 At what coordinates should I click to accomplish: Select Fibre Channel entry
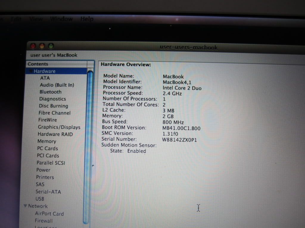coord(55,113)
